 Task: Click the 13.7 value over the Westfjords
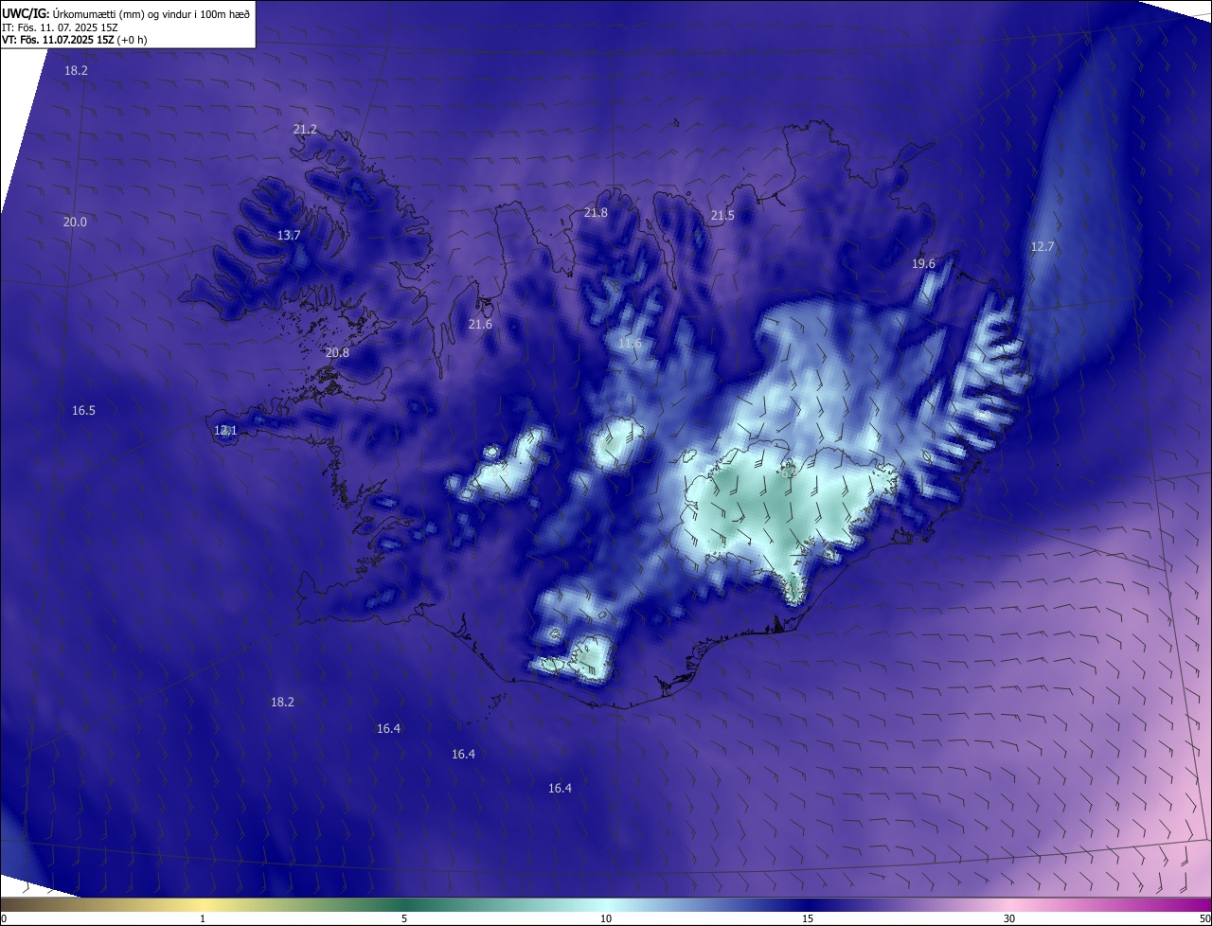(289, 235)
